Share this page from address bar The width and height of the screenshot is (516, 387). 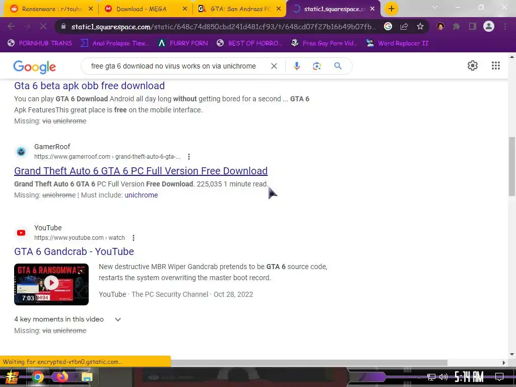[x=404, y=27]
